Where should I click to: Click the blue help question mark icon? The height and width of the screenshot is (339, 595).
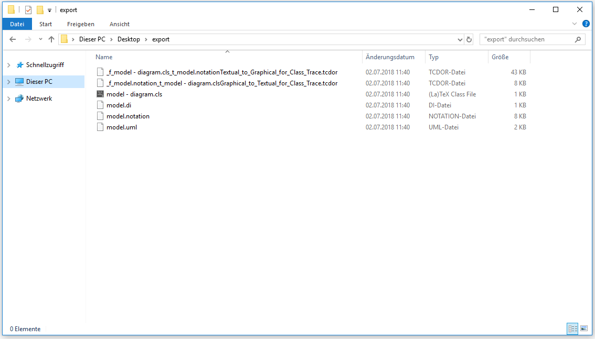point(586,23)
